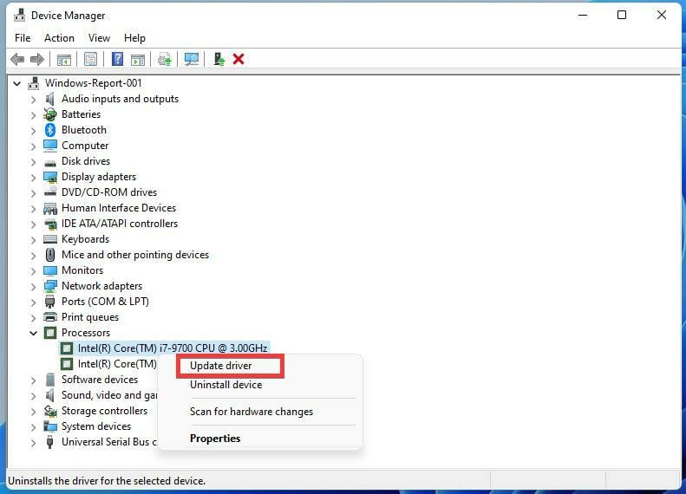The image size is (686, 494).
Task: Click the Print queues printer icon
Action: pyautogui.click(x=50, y=317)
